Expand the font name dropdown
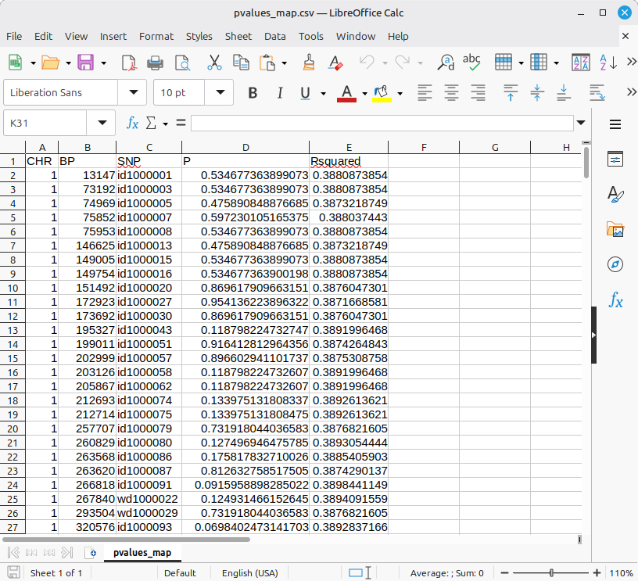This screenshot has height=581, width=638. (131, 92)
